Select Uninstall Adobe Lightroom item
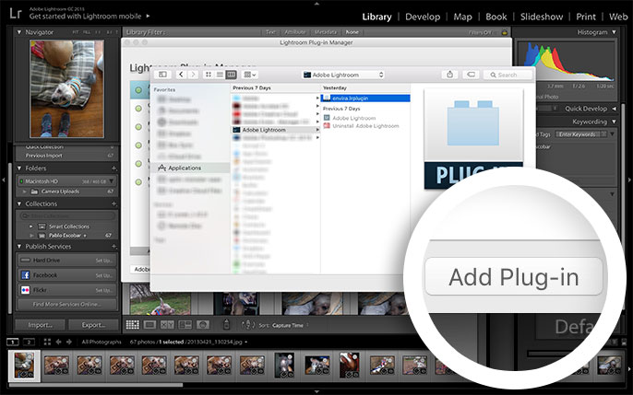This screenshot has height=395, width=633. point(362,126)
